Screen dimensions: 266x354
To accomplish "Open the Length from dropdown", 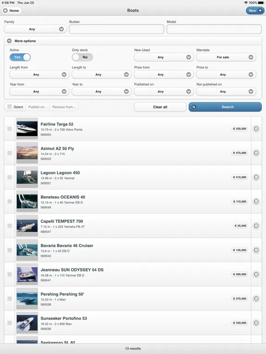I will pos(39,75).
